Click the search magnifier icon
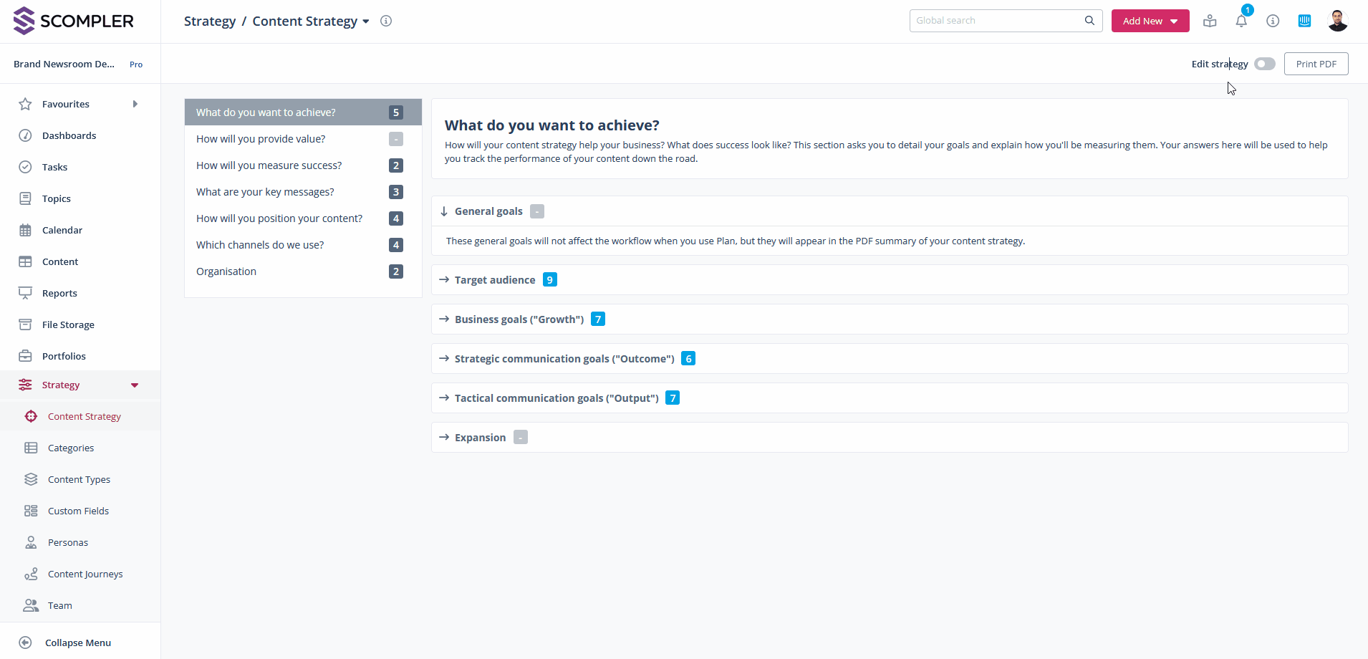Screen dimensions: 1368x659 click(1089, 21)
